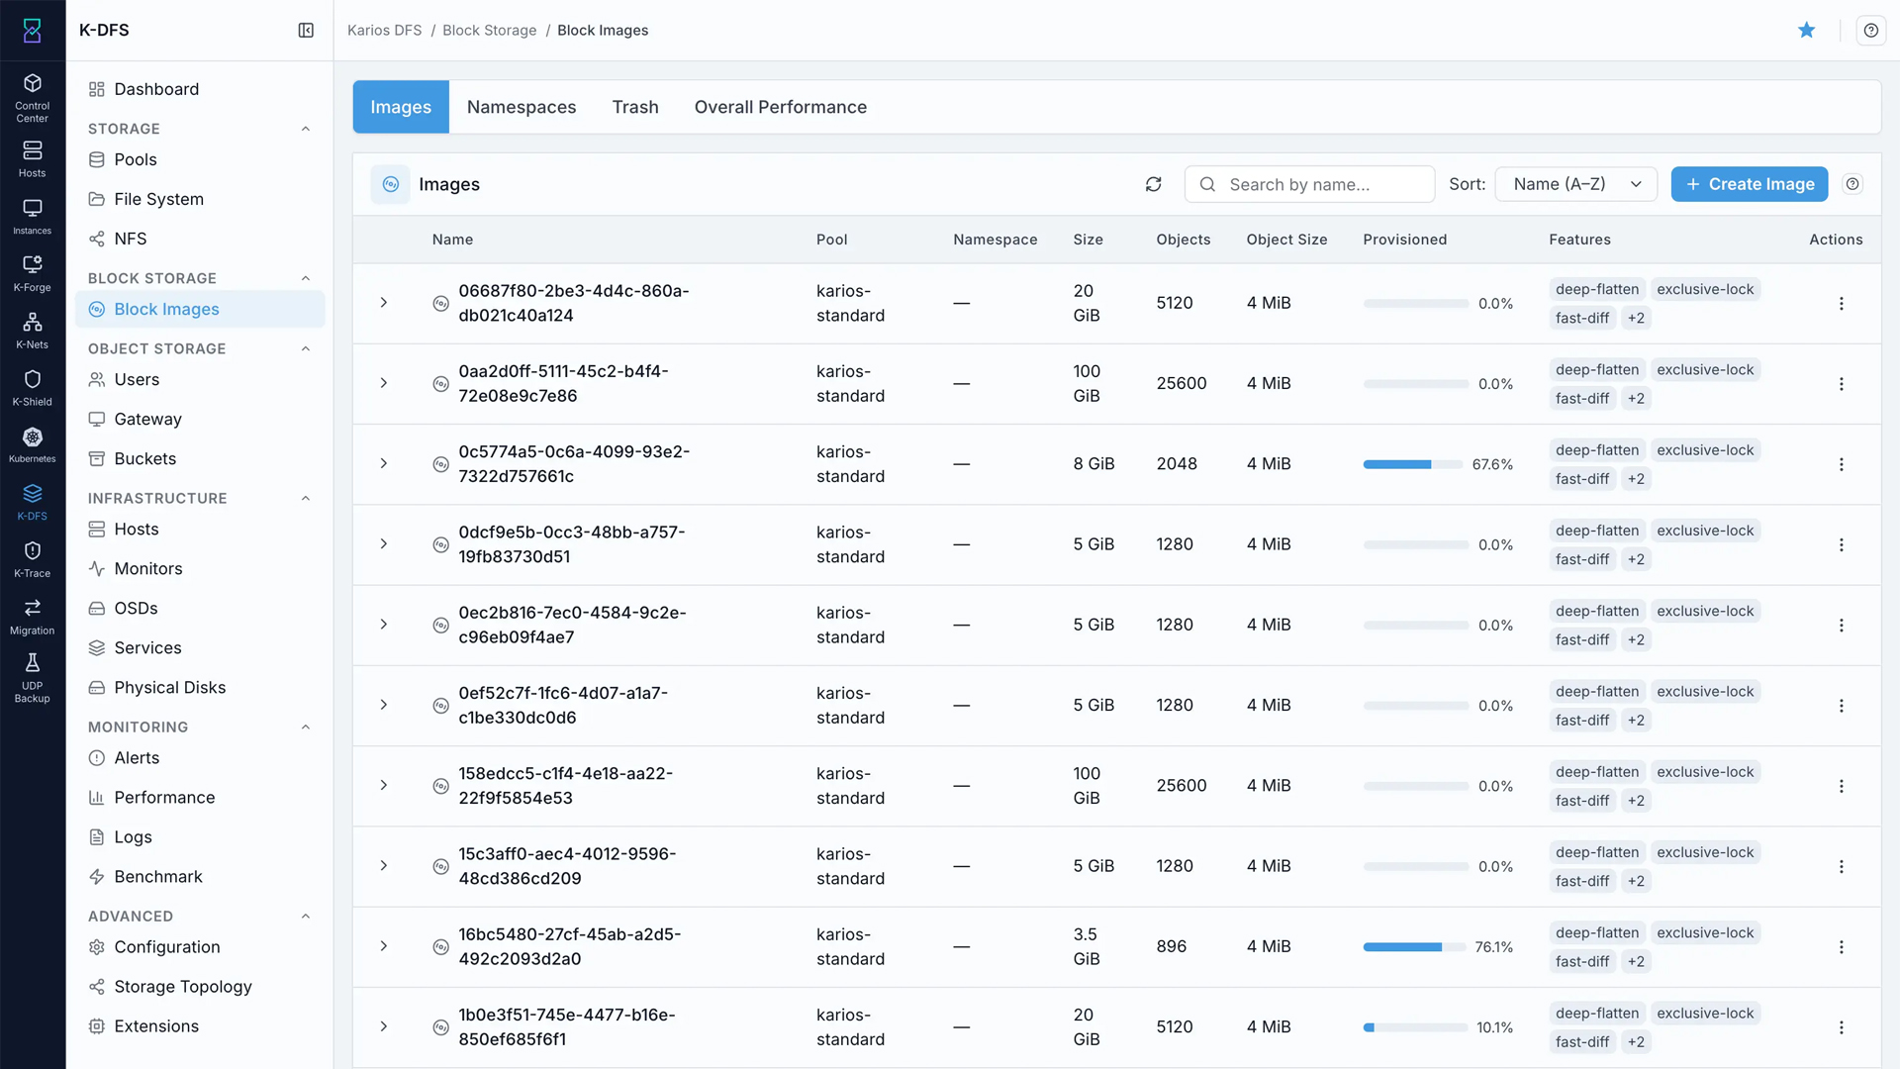1900x1069 pixels.
Task: Toggle the favorite star icon
Action: click(x=1807, y=31)
